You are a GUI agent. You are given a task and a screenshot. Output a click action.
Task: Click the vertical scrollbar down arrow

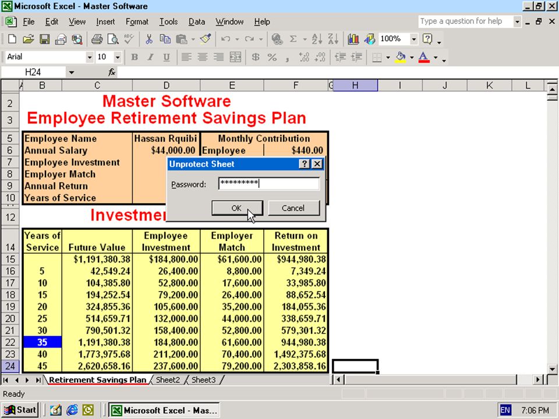pyautogui.click(x=552, y=369)
